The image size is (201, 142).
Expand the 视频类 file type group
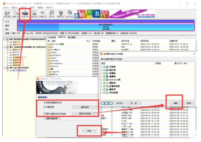coord(102,77)
